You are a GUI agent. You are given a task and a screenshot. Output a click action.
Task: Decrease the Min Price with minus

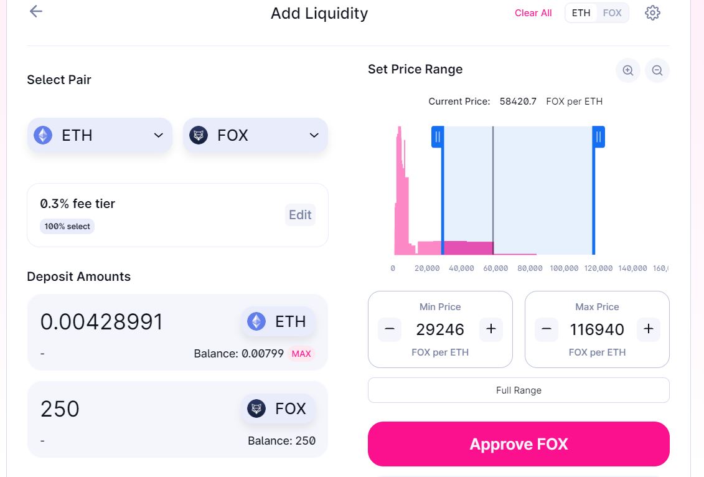pyautogui.click(x=390, y=329)
